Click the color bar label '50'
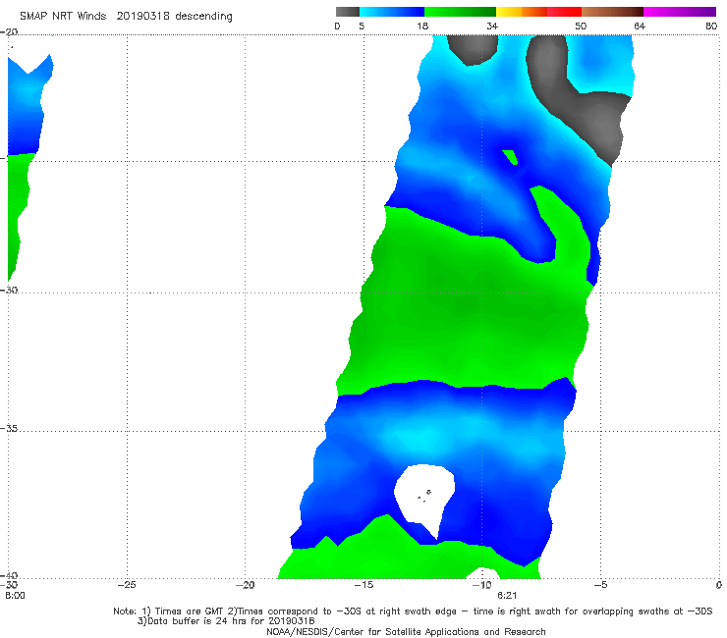Viewport: 727px width, 638px height. click(x=581, y=27)
